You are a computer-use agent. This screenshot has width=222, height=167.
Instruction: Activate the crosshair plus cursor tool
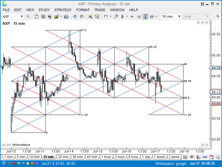(132, 17)
